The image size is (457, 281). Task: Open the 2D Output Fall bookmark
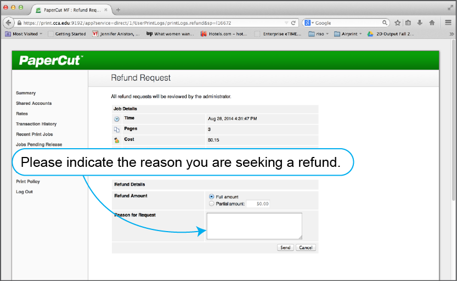[390, 34]
